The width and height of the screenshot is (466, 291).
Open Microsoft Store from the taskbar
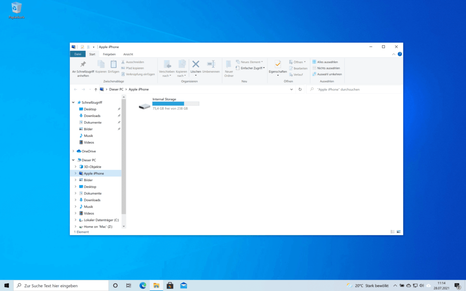pyautogui.click(x=170, y=285)
